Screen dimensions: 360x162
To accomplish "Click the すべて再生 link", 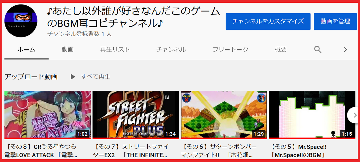I will tap(96, 77).
